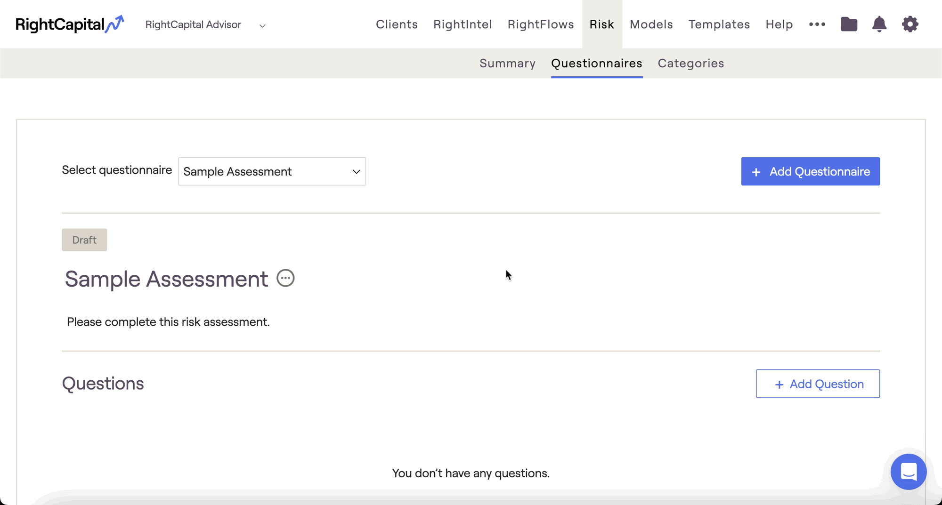The width and height of the screenshot is (942, 505).
Task: Click the Sample Assessment title
Action: point(166,279)
